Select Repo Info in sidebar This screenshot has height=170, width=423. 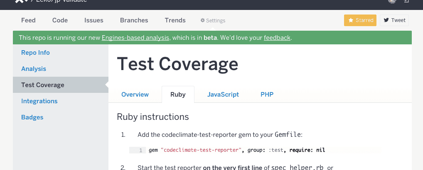[35, 53]
